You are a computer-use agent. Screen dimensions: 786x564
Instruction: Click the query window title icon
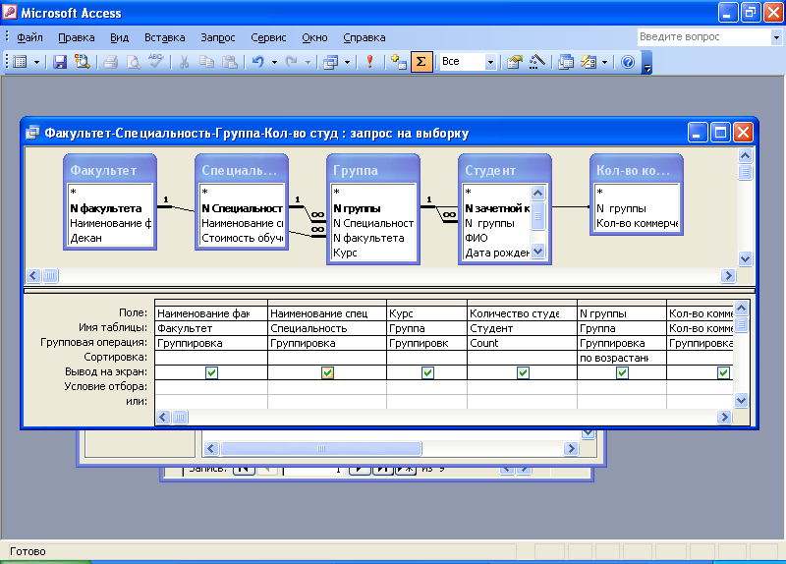coord(32,133)
